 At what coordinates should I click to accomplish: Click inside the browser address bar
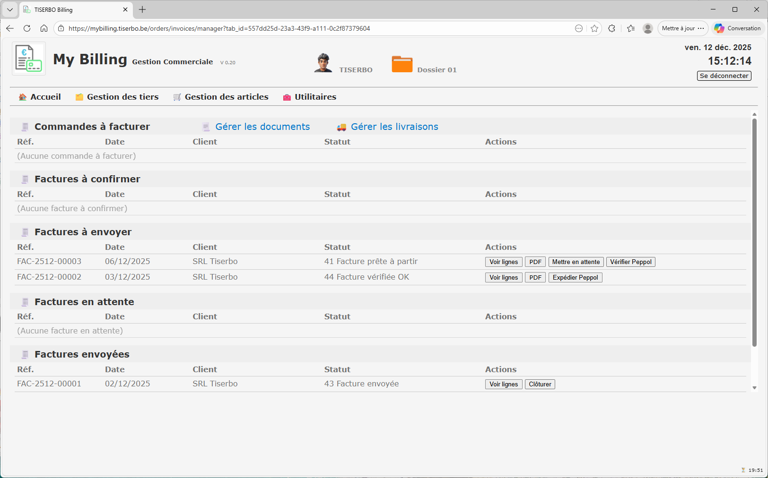(284, 28)
